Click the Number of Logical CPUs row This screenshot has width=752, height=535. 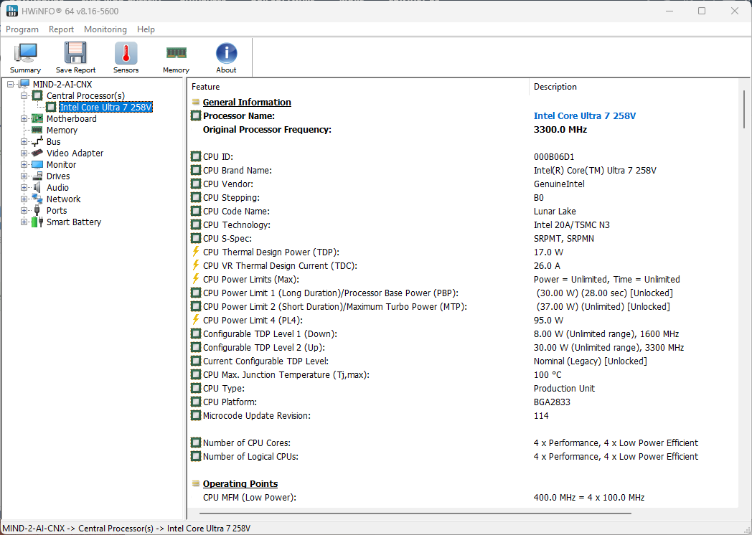click(463, 456)
